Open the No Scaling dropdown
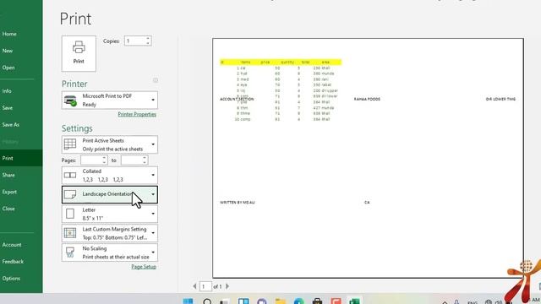The width and height of the screenshot is (541, 304). (x=110, y=252)
